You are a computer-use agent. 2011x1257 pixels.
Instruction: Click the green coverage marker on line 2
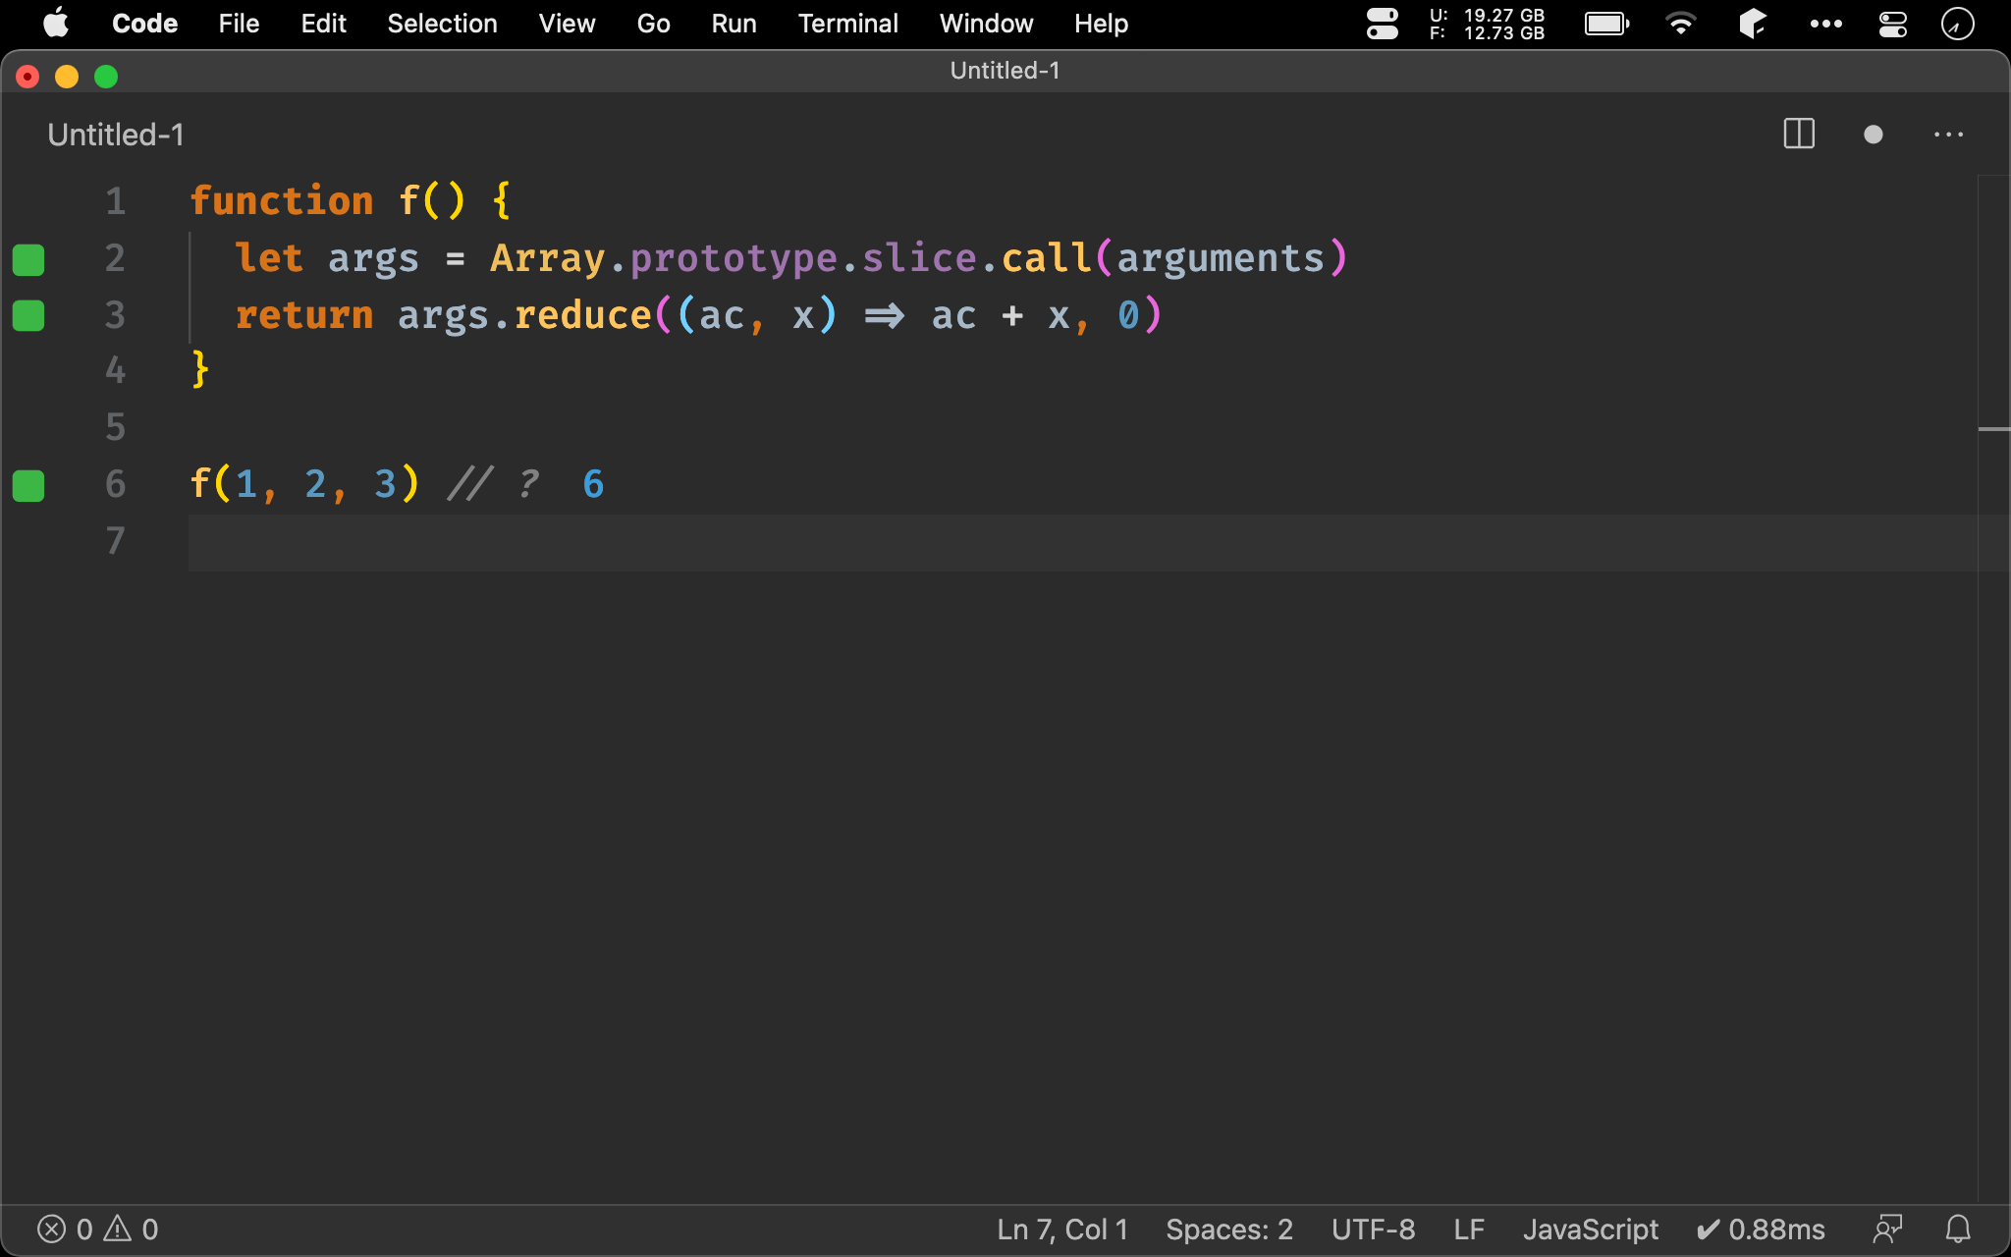click(x=28, y=259)
